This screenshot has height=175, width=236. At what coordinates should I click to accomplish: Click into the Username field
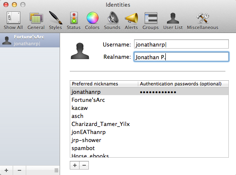(181, 44)
